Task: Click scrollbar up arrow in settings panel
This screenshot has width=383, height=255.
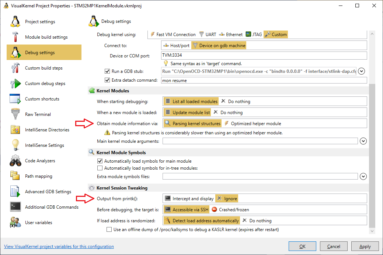Action: pos(372,34)
